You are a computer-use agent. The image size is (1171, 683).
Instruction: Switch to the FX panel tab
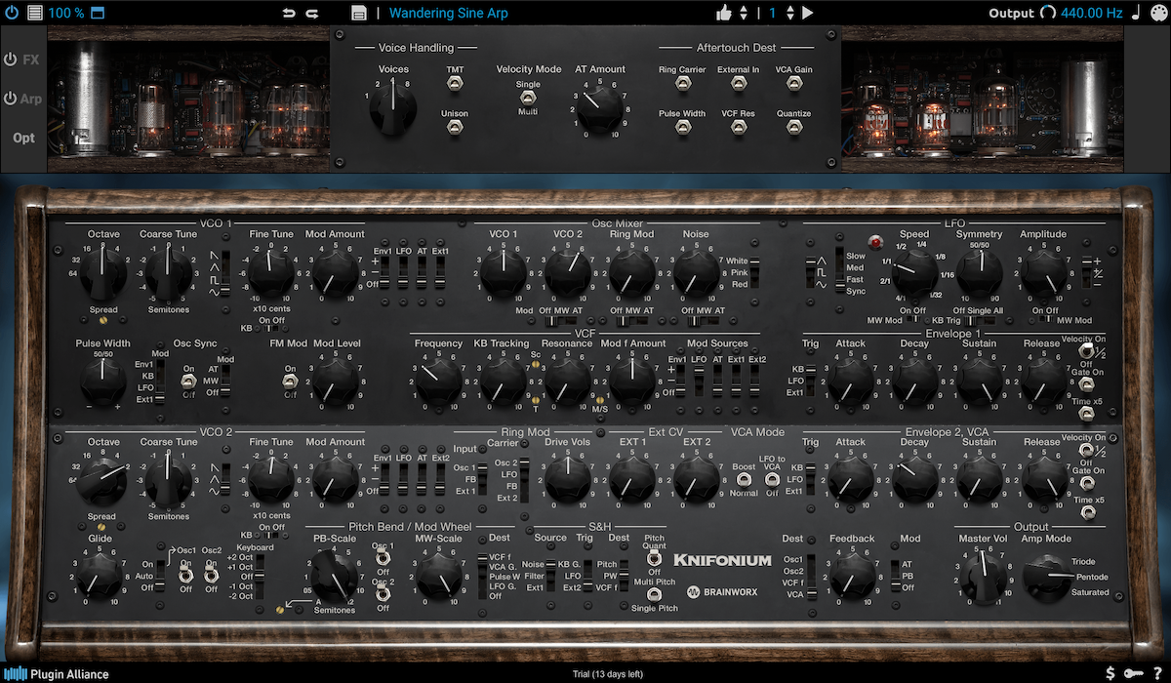point(23,60)
